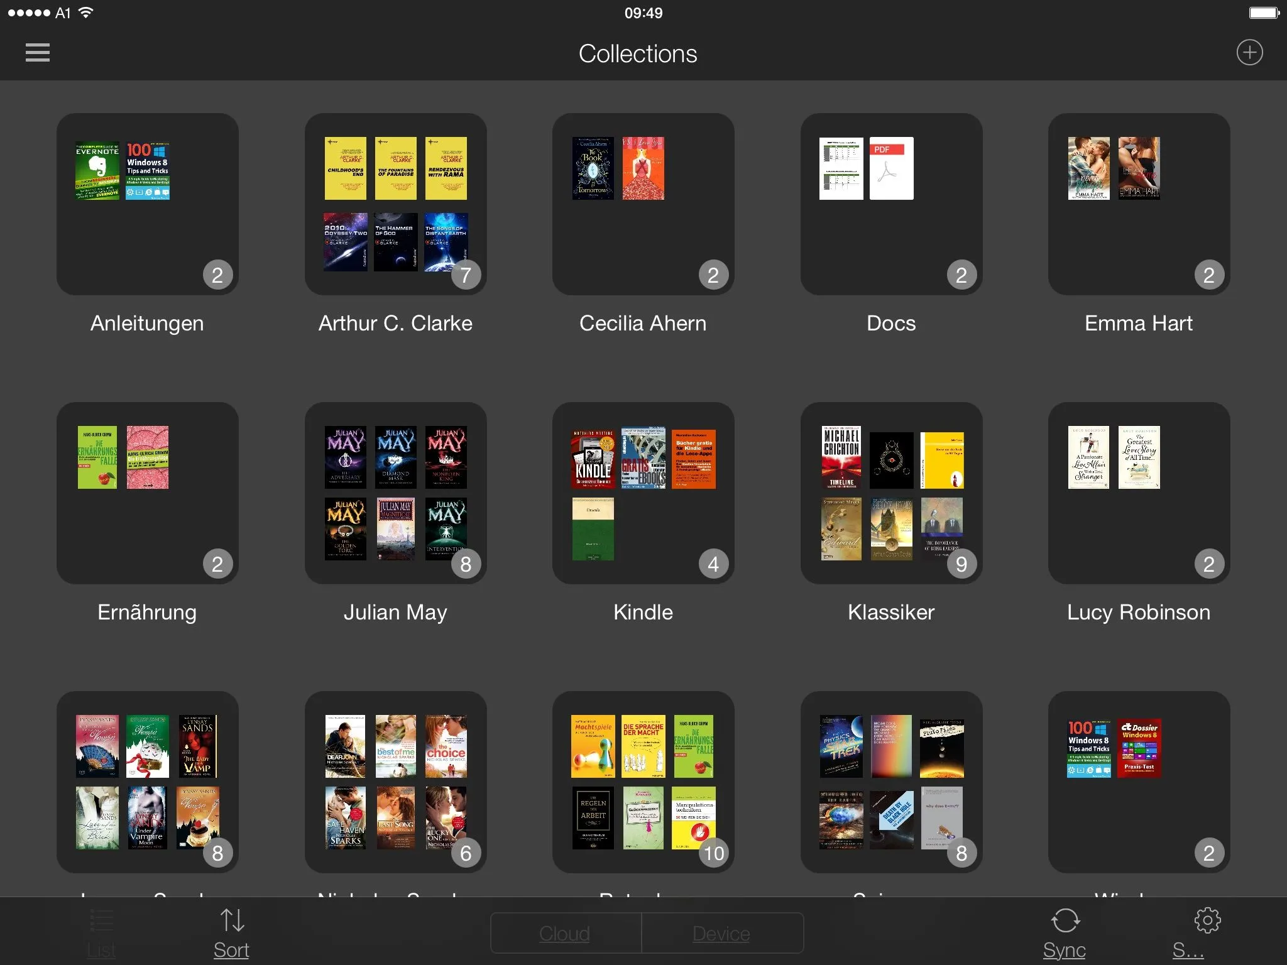The image size is (1287, 965).
Task: Open the Cecilia Ahern collection
Action: (643, 205)
